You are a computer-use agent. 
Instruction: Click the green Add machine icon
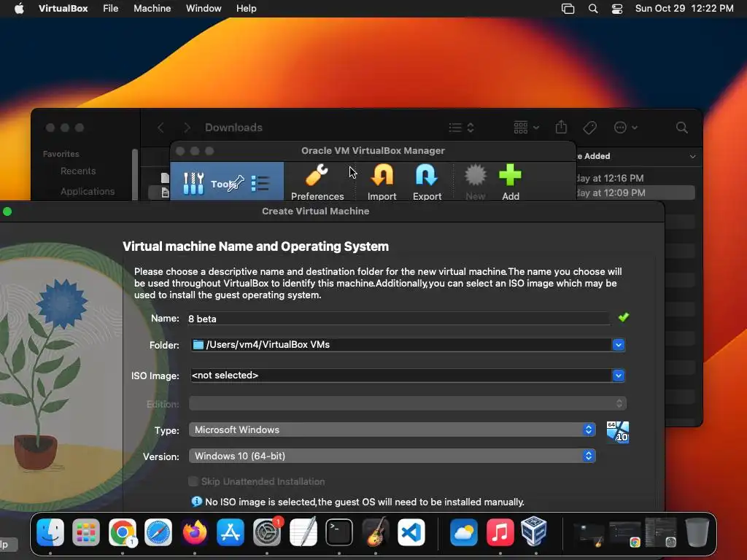click(510, 182)
